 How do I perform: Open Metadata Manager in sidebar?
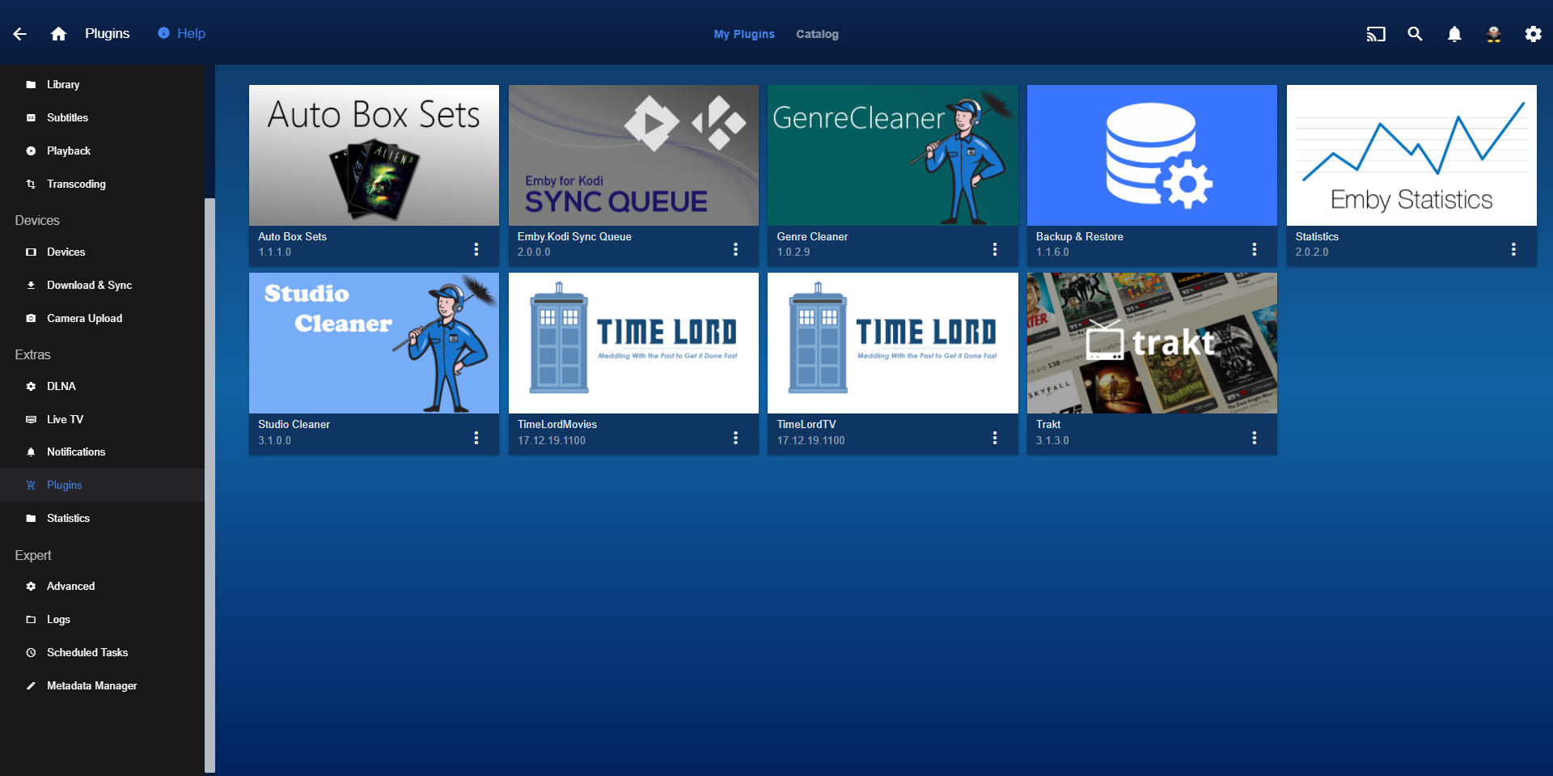102,685
